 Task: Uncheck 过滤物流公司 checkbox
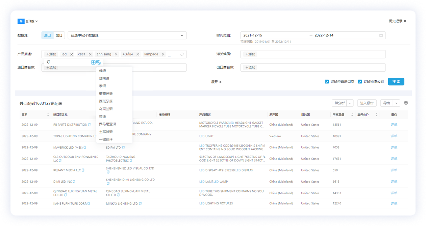[360, 82]
